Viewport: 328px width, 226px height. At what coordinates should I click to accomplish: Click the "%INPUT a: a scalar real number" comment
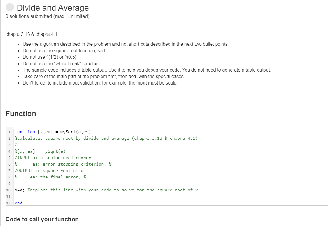52,157
